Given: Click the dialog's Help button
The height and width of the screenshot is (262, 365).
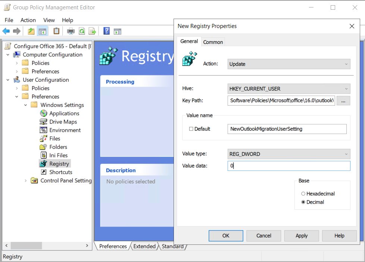Looking at the screenshot, I should point(339,236).
